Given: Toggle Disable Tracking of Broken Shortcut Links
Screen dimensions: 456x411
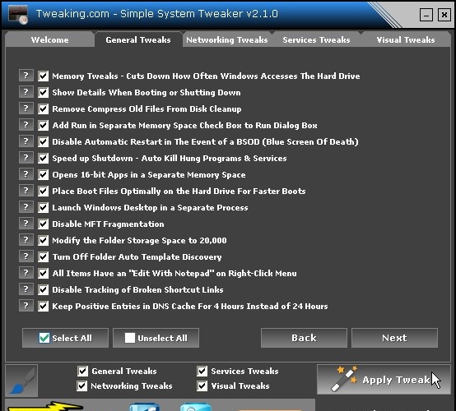Looking at the screenshot, I should click(x=44, y=290).
